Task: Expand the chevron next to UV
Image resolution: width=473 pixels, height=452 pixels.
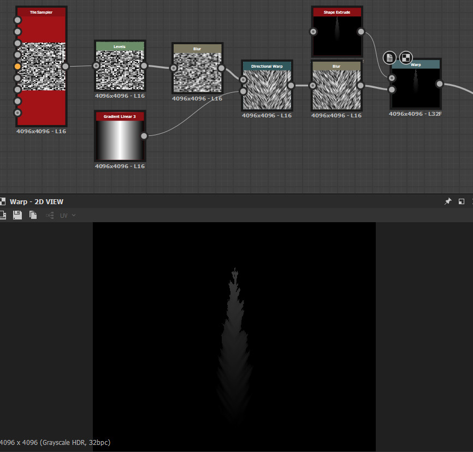Action: click(73, 215)
